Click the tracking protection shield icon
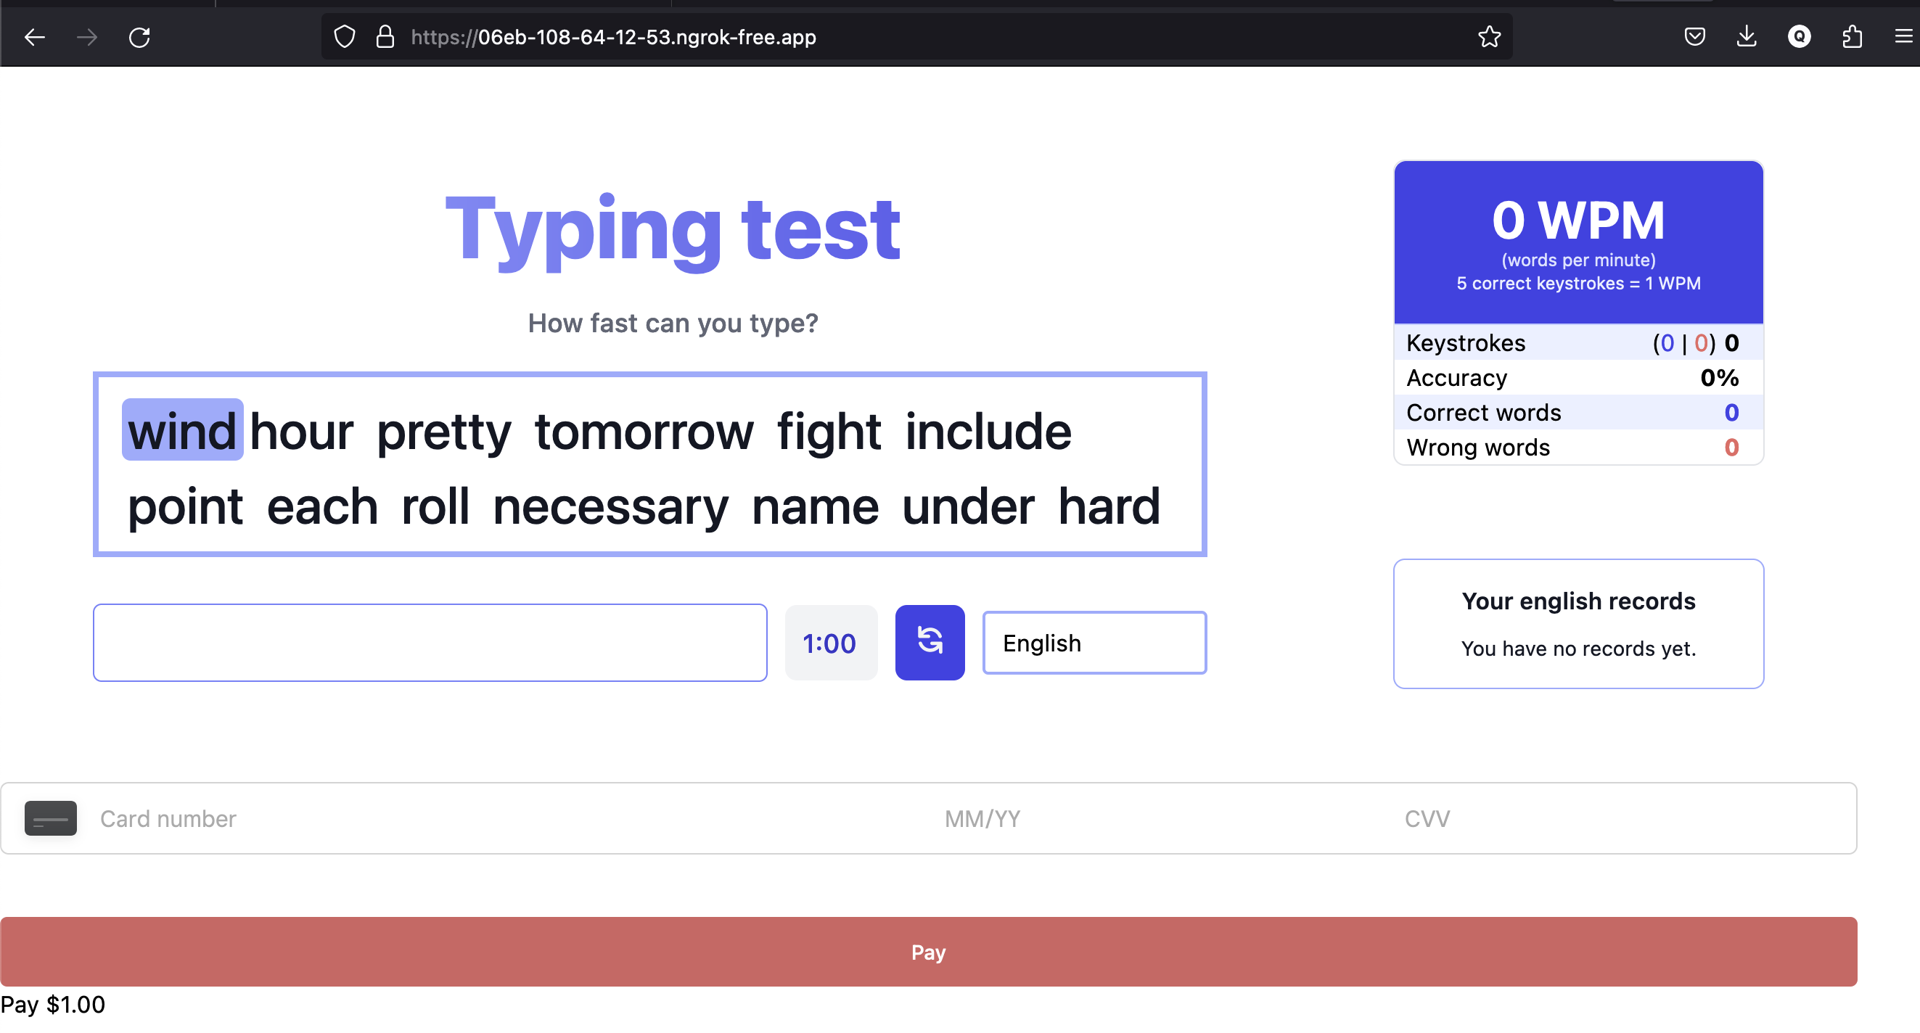This screenshot has height=1033, width=1920. [x=345, y=37]
